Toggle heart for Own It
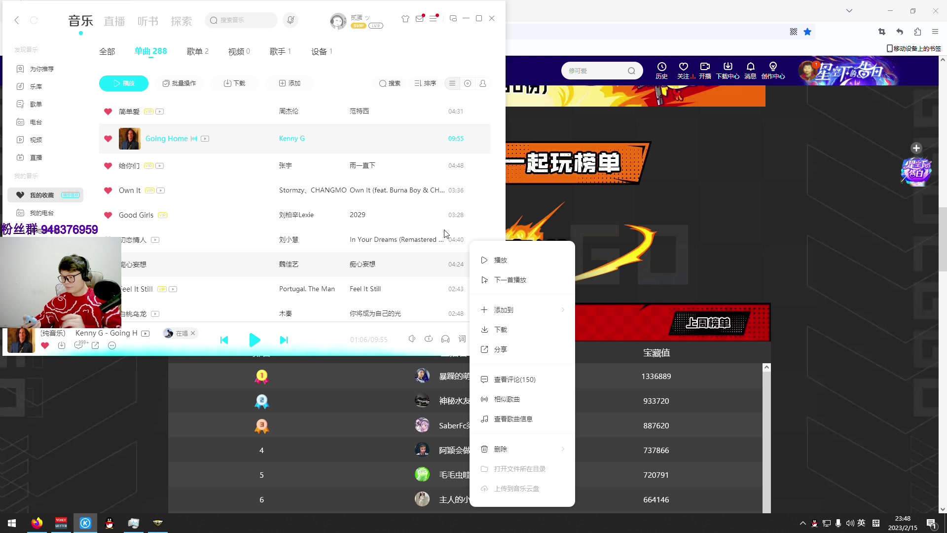The image size is (947, 533). pos(108,190)
